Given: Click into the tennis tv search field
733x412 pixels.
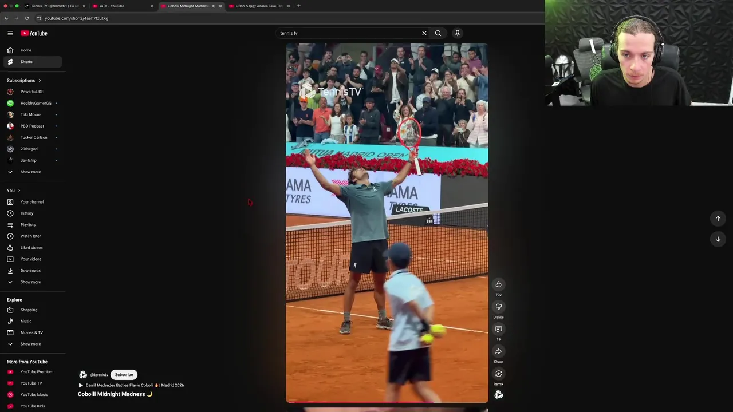Looking at the screenshot, I should [348, 33].
